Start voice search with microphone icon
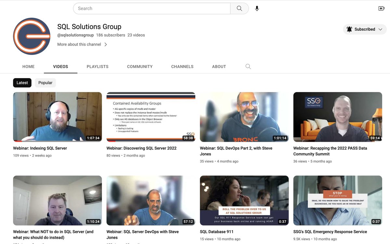The image size is (390, 244). 257,8
